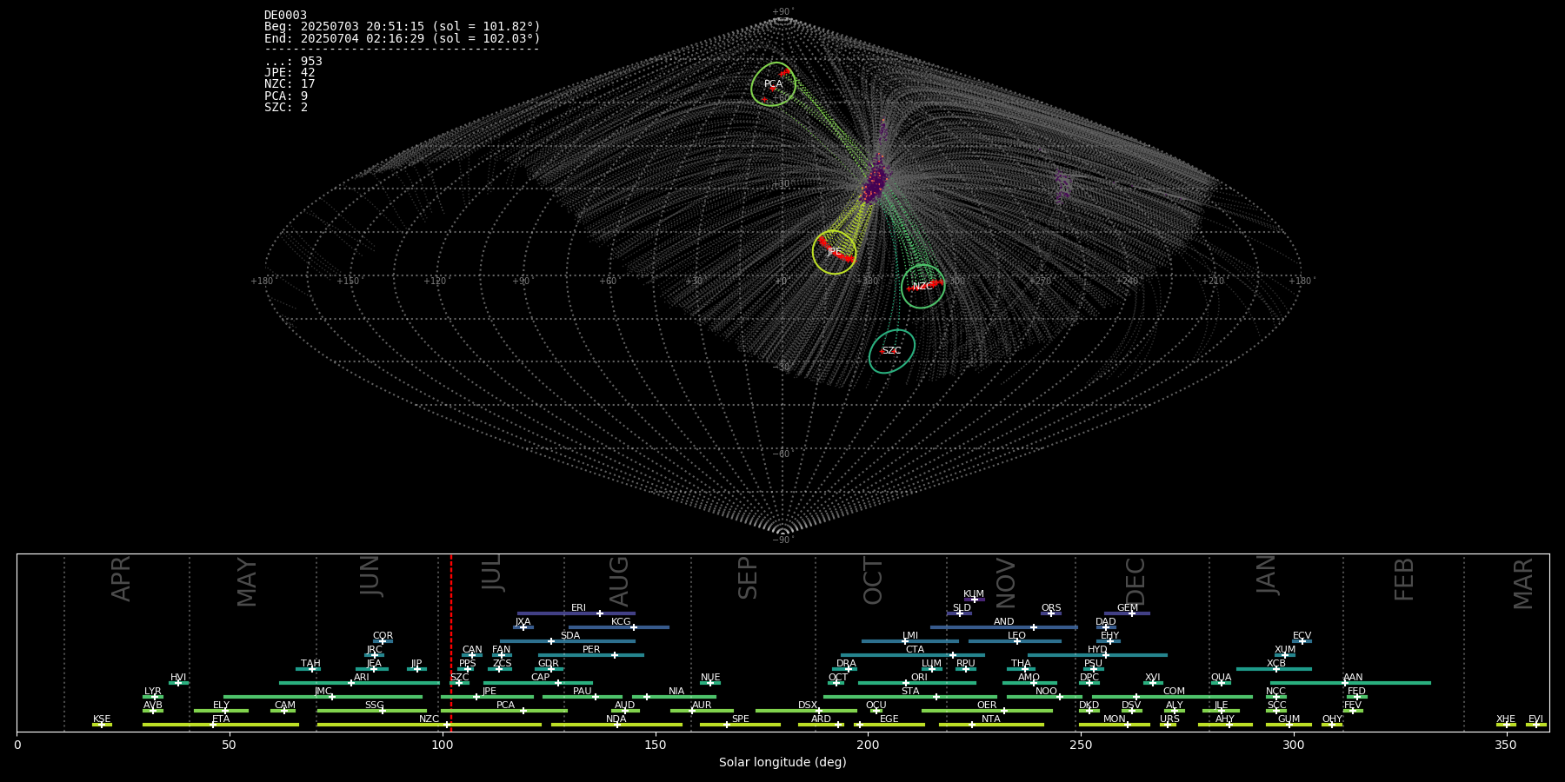Click the red dashed current solar longitude line
Viewport: 1565px width, 782px height.
click(x=451, y=643)
